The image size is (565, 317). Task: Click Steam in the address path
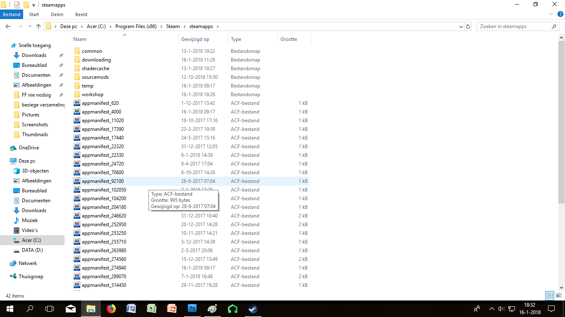173,26
